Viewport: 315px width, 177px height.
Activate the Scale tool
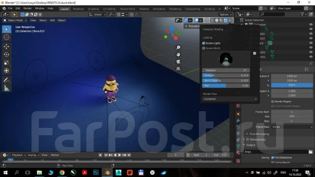pos(6,62)
